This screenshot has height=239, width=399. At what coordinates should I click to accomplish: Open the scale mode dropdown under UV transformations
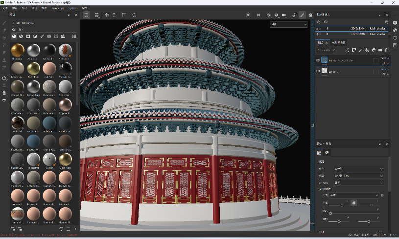click(354, 195)
